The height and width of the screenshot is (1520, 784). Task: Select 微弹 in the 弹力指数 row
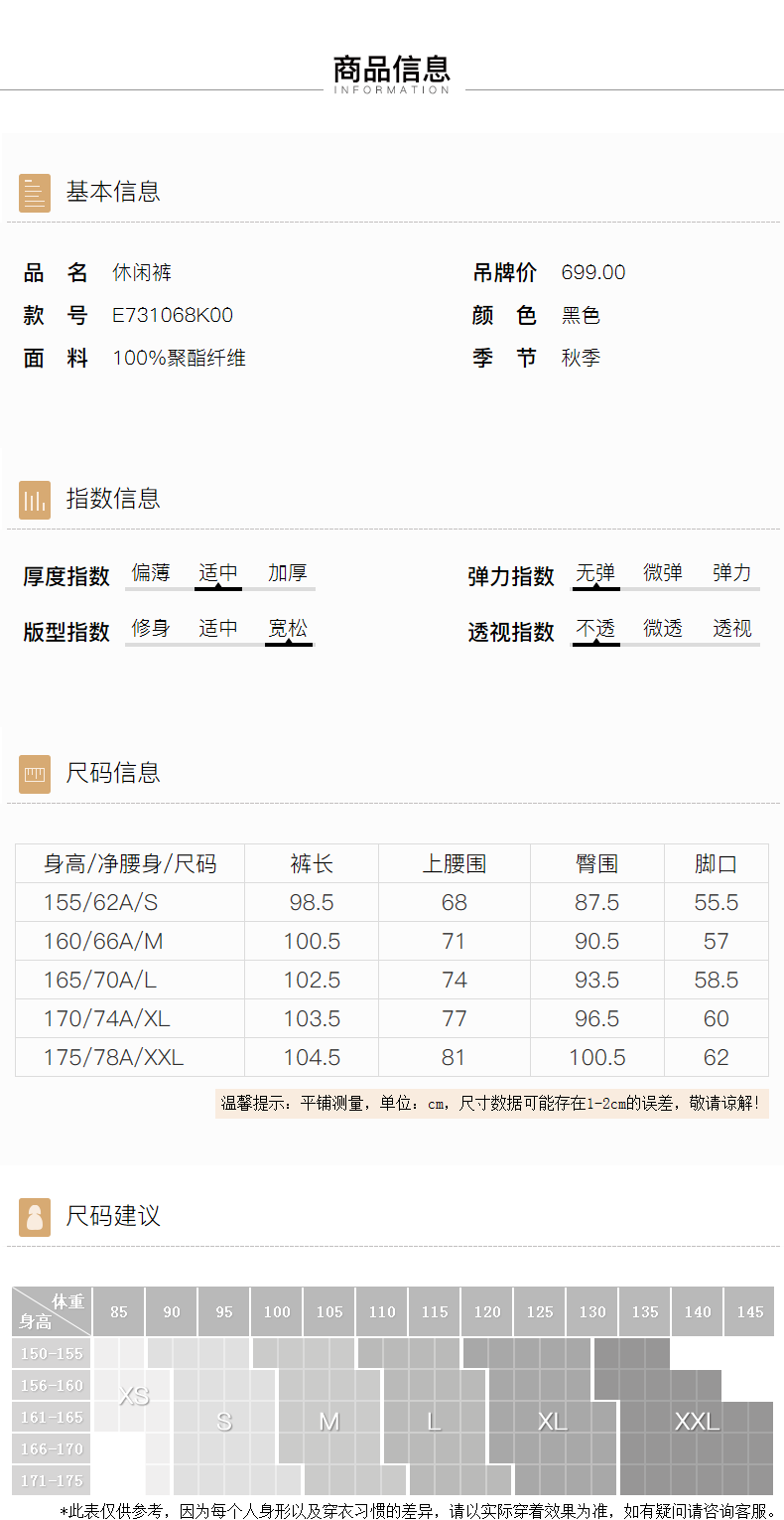pyautogui.click(x=663, y=573)
